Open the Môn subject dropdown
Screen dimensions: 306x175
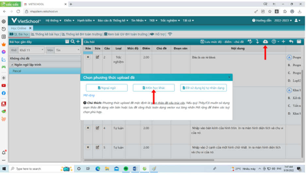(x=67, y=50)
